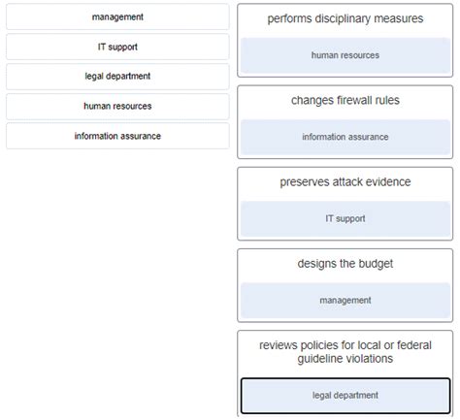Select the management option in source list
The width and height of the screenshot is (460, 420).
(x=117, y=16)
